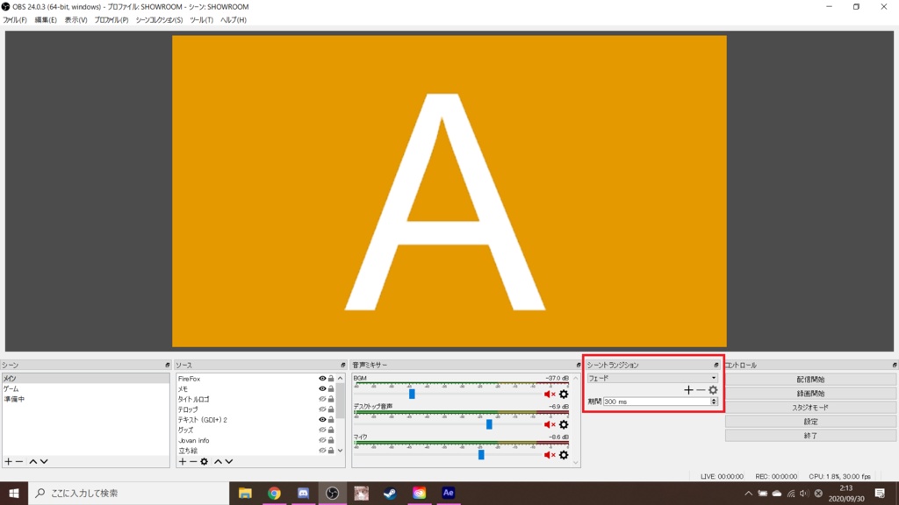The image size is (899, 505).
Task: Undock the 音声ミキサー panel
Action: 578,365
